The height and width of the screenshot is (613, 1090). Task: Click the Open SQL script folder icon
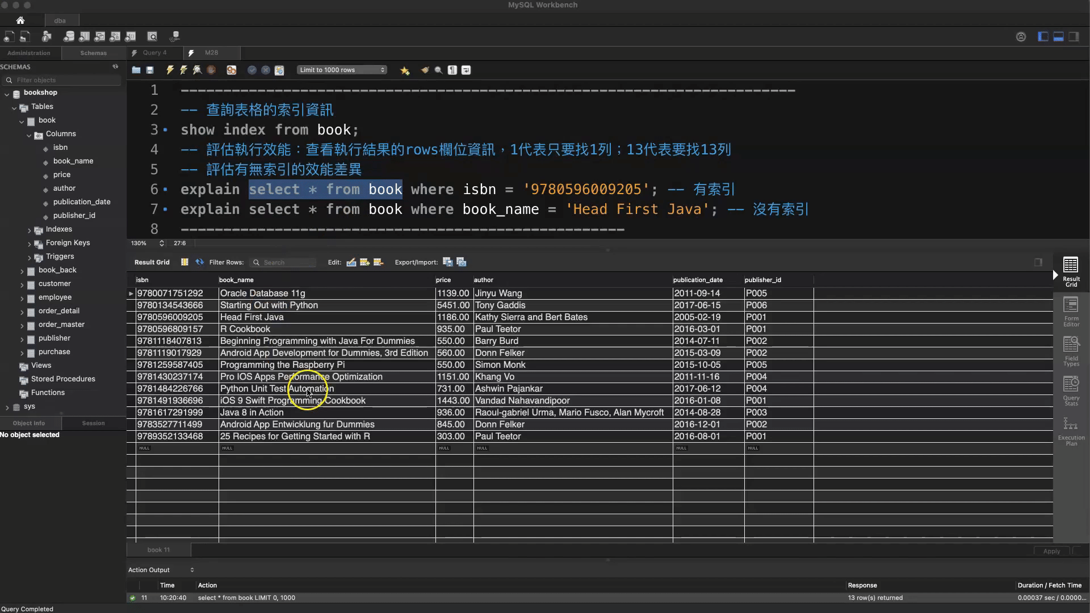point(136,70)
